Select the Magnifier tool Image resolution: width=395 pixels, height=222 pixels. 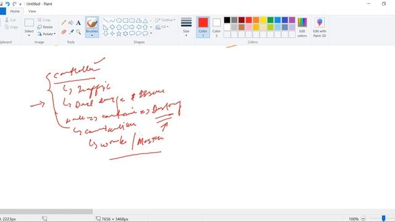pos(78,32)
